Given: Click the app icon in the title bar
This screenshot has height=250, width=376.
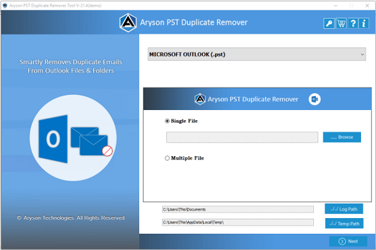Looking at the screenshot, I should point(5,6).
